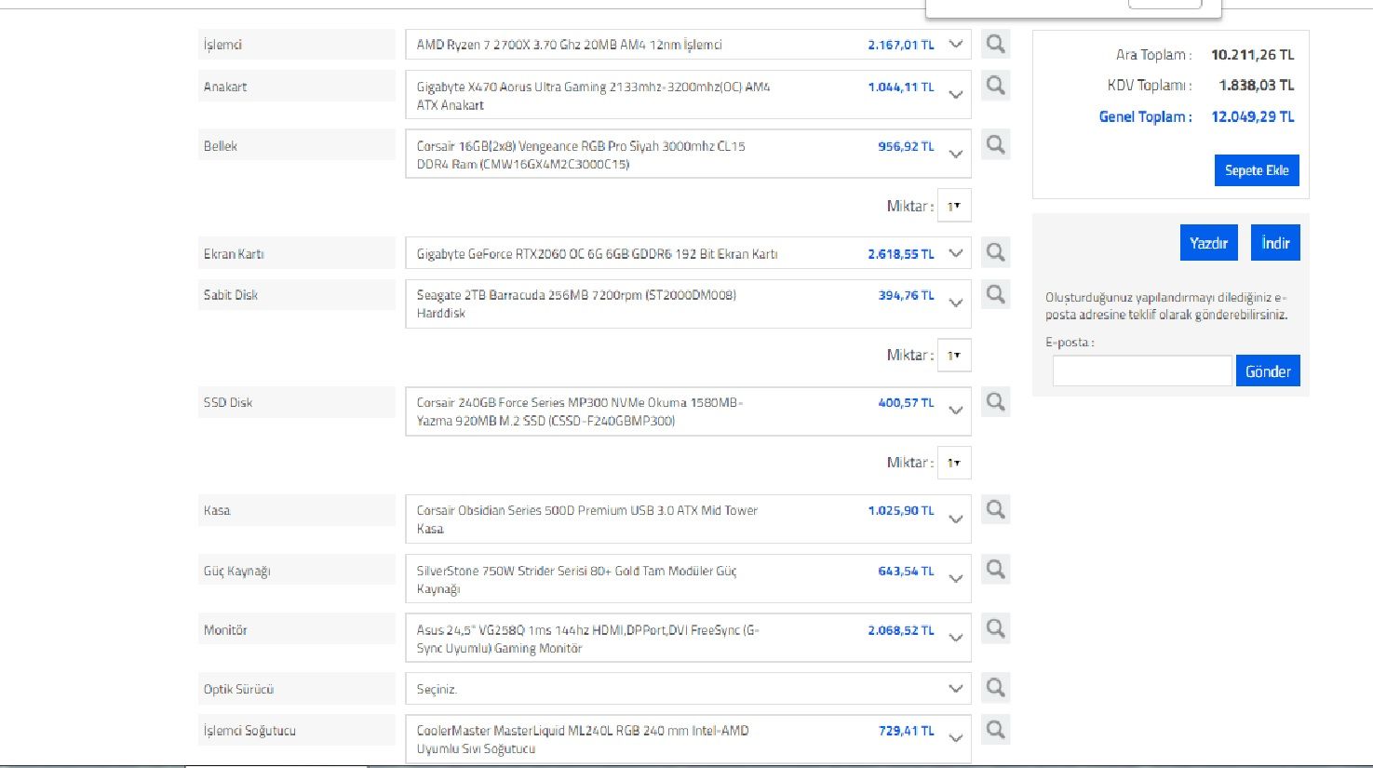This screenshot has height=768, width=1373.
Task: Click the 'Sabit Disk' category label
Action: pyautogui.click(x=231, y=295)
